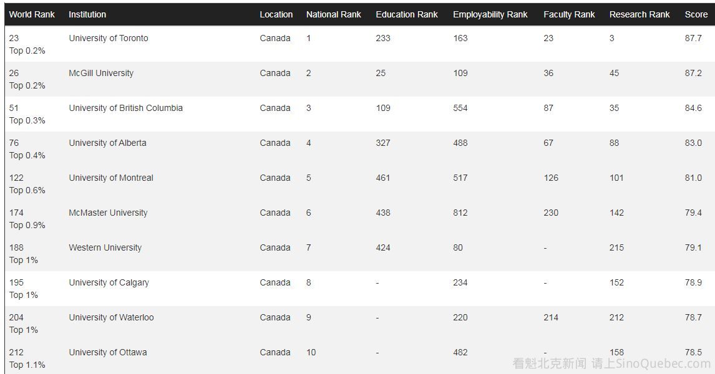
Task: Click the Institution column header
Action: point(87,14)
